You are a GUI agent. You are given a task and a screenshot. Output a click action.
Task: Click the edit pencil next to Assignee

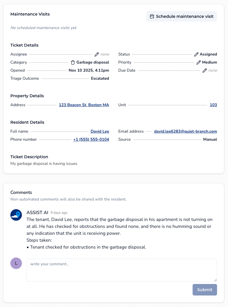[x=97, y=54]
